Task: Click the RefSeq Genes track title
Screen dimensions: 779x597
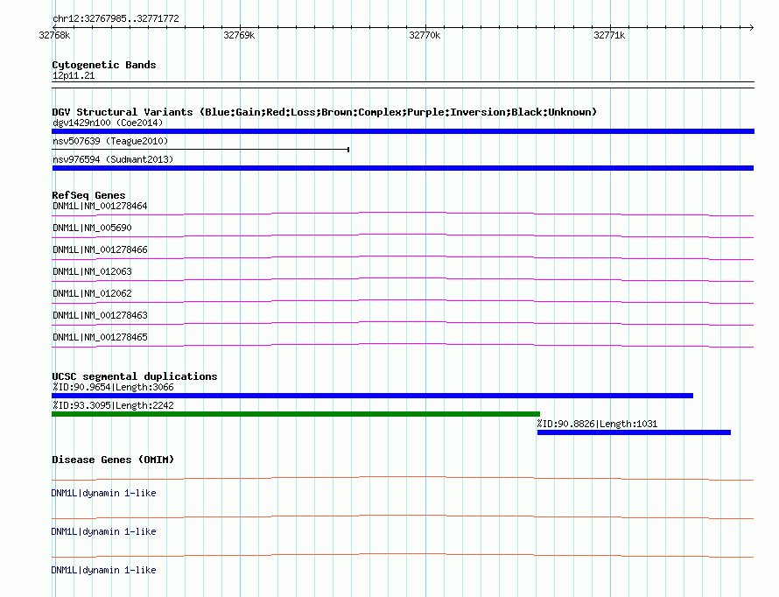Action: 88,195
